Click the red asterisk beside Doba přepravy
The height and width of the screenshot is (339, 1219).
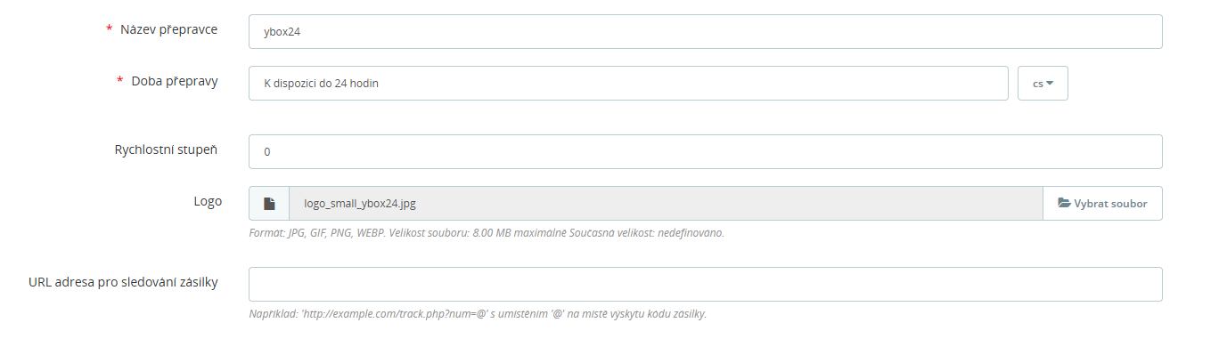tap(119, 81)
